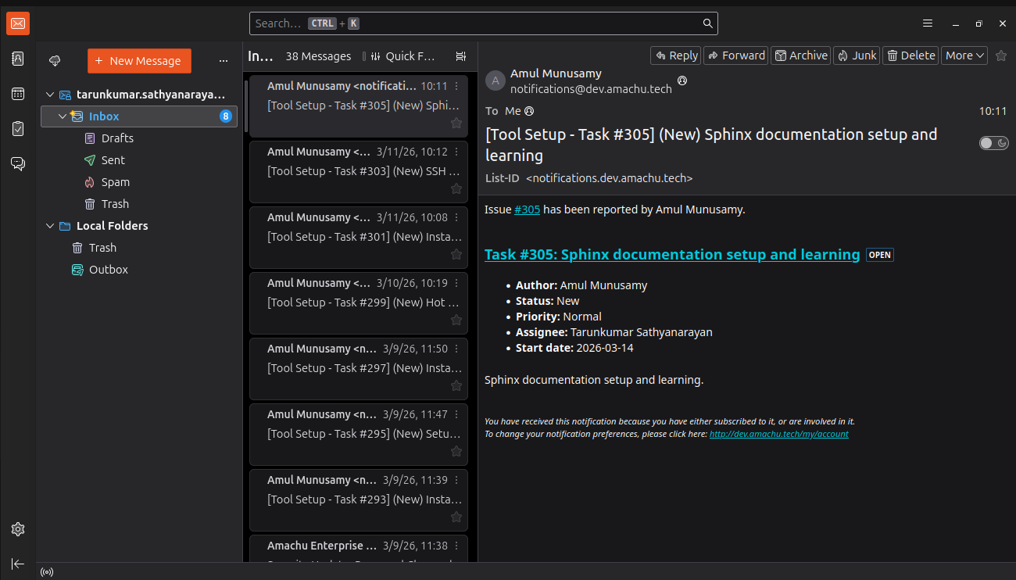The width and height of the screenshot is (1016, 580).
Task: Click the New Message button
Action: (x=139, y=61)
